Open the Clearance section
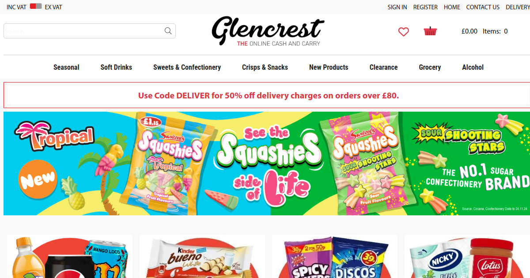This screenshot has width=530, height=278. pos(383,67)
